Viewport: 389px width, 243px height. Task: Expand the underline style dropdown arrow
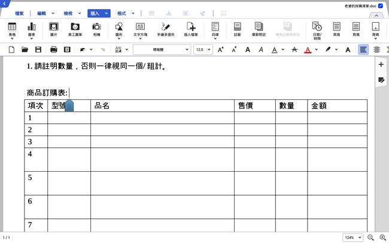283,50
